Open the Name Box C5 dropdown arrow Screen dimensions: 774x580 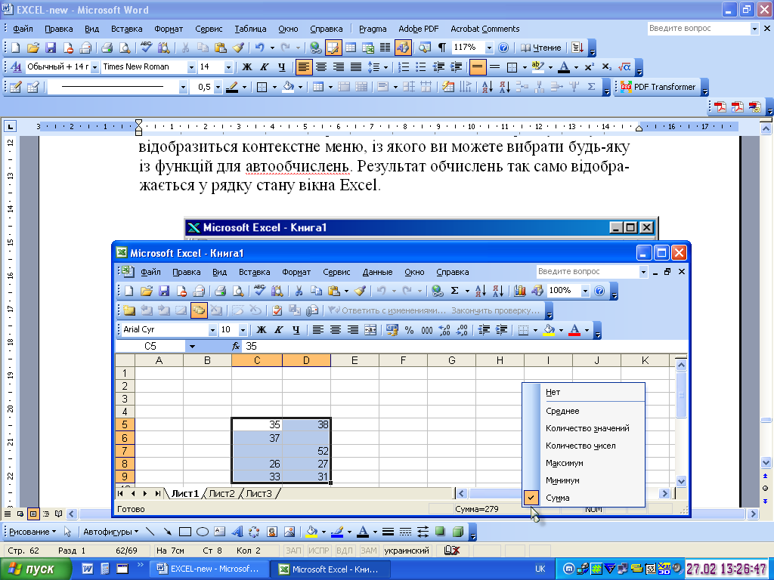(192, 347)
